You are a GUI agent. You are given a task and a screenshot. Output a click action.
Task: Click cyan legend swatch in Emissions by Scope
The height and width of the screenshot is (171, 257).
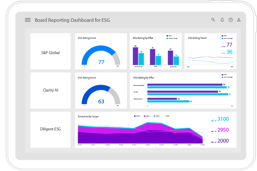click(x=154, y=116)
